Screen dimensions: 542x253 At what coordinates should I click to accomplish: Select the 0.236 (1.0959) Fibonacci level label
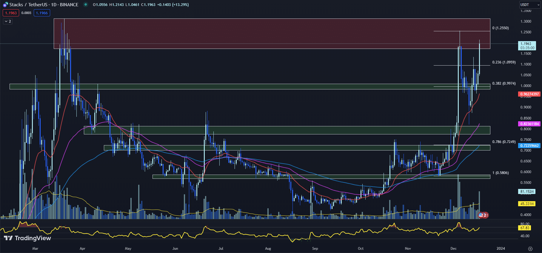coord(504,62)
